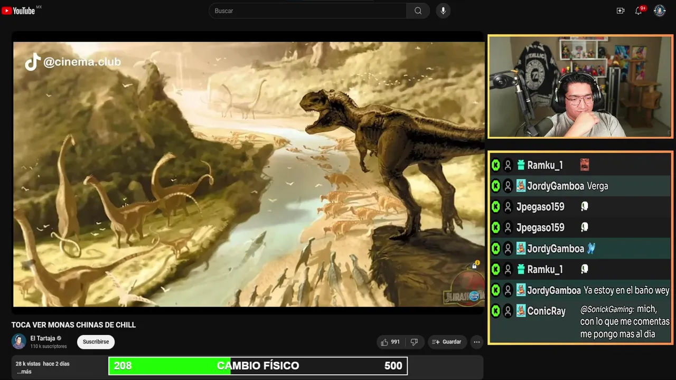Click Ramku_1's face emote message
Viewport: 676px width, 380px height.
click(x=584, y=165)
